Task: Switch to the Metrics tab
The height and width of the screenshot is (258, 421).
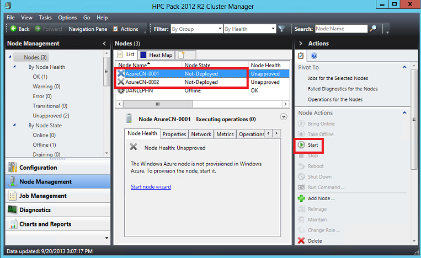Action: tap(225, 134)
